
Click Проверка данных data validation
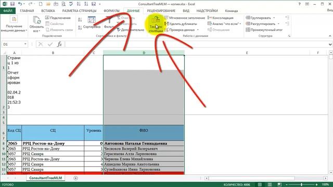point(182,30)
